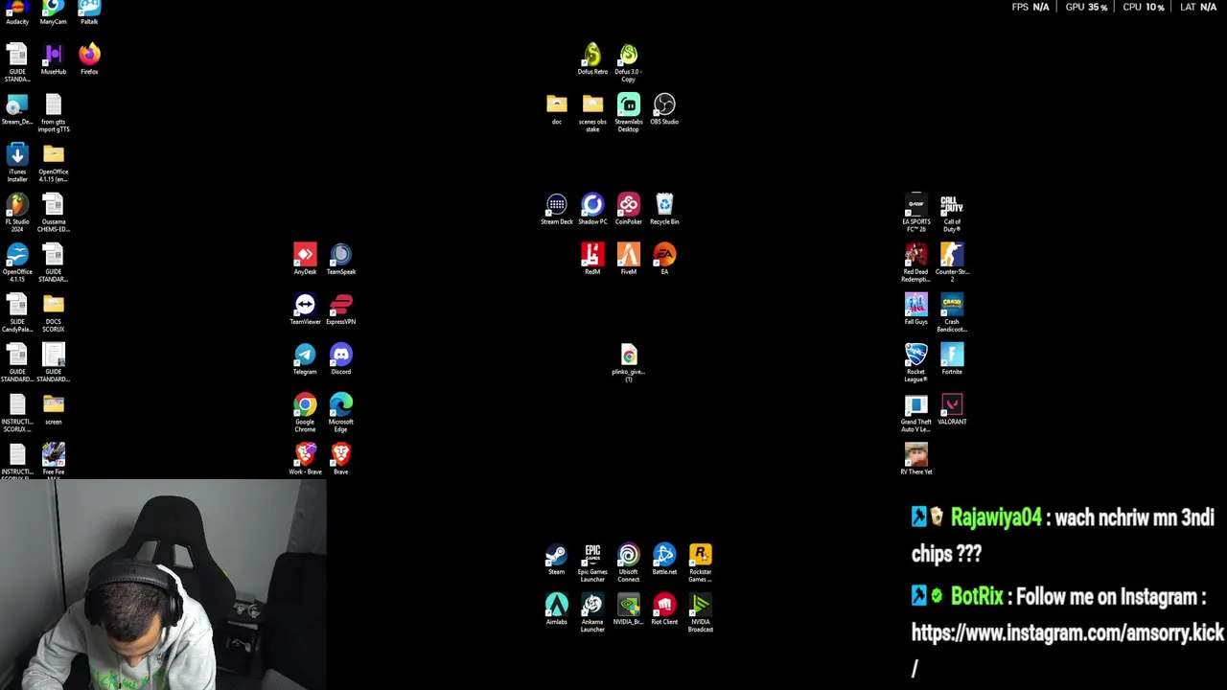Open the Recycle Bin
1227x690 pixels.
pos(664,210)
